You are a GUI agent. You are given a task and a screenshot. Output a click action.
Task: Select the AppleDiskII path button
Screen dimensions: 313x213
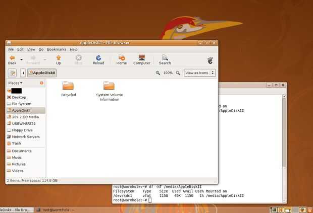[x=42, y=73]
